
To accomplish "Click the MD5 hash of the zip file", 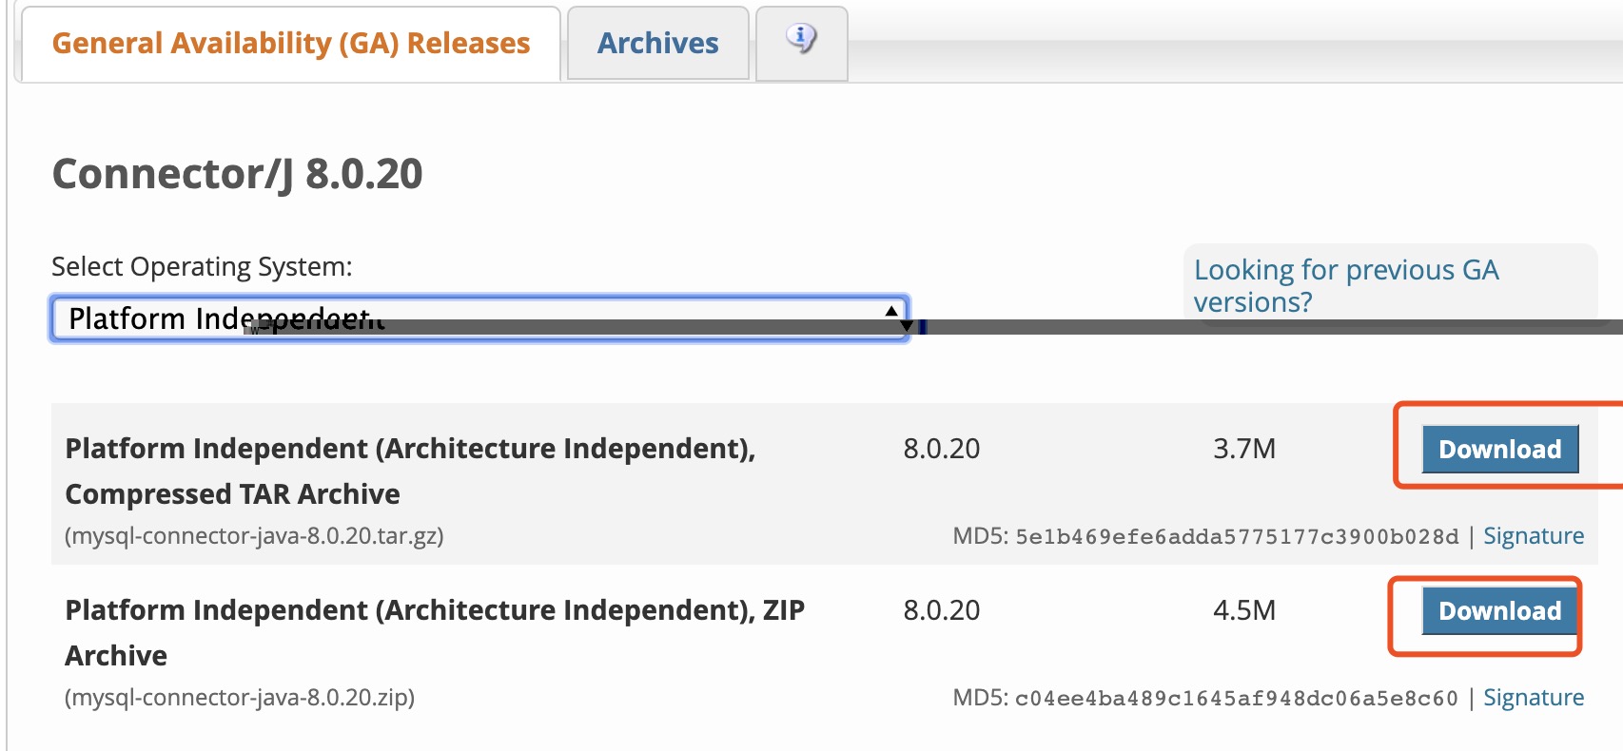I will coord(1236,698).
